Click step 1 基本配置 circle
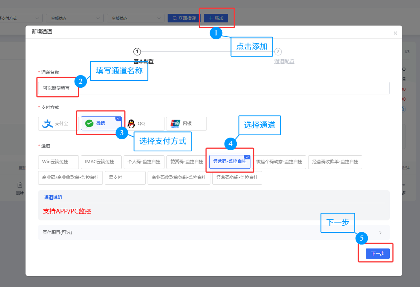This screenshot has width=420, height=287. 137,52
